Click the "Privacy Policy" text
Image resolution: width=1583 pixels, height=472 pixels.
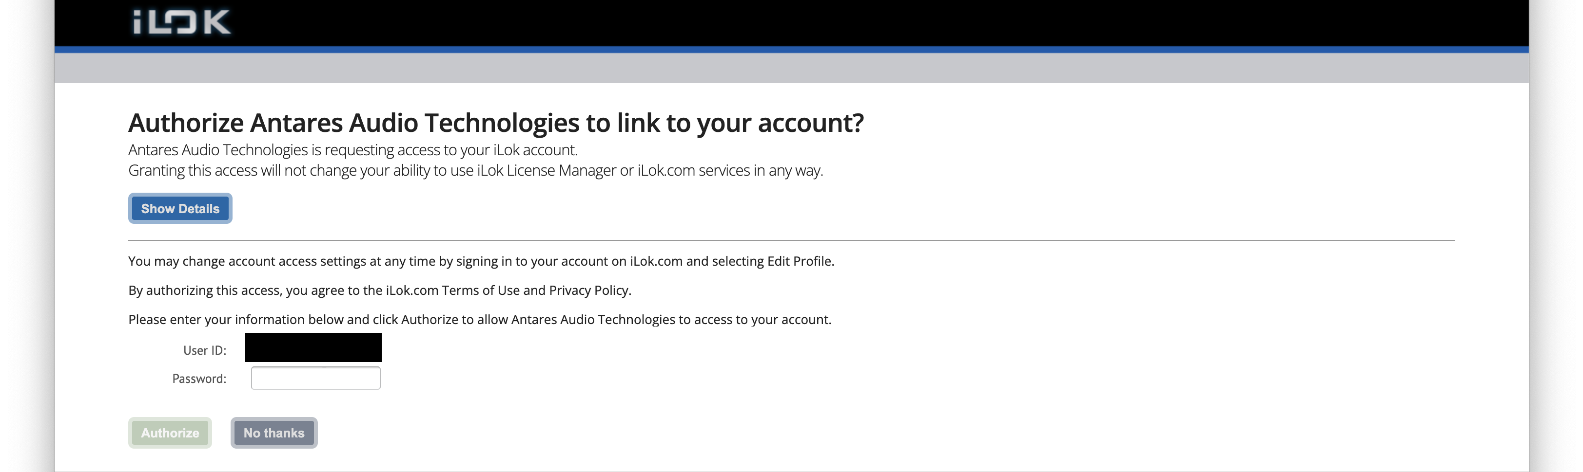click(589, 290)
